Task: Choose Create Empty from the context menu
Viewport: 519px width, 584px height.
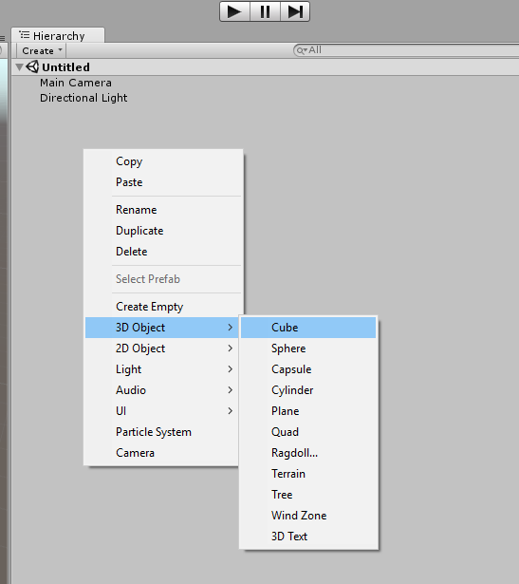Action: click(x=164, y=307)
